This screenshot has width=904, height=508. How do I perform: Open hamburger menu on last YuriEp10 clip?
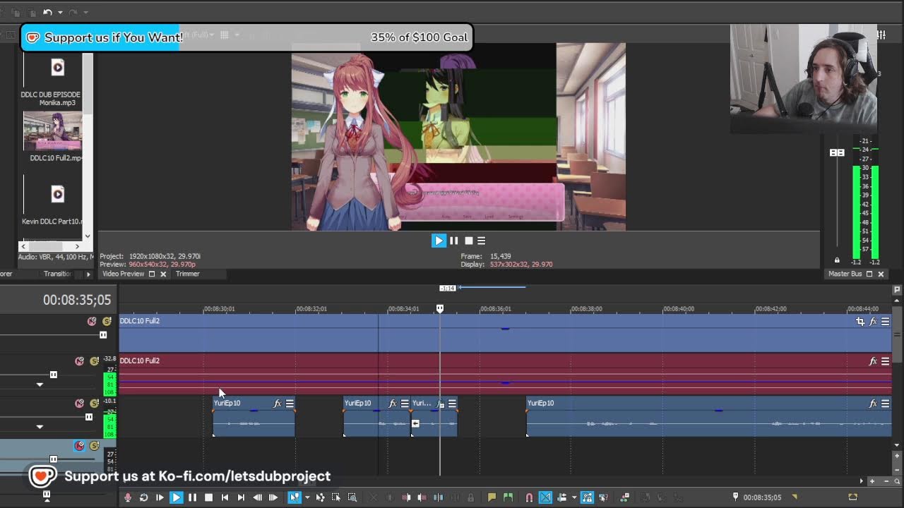[885, 404]
